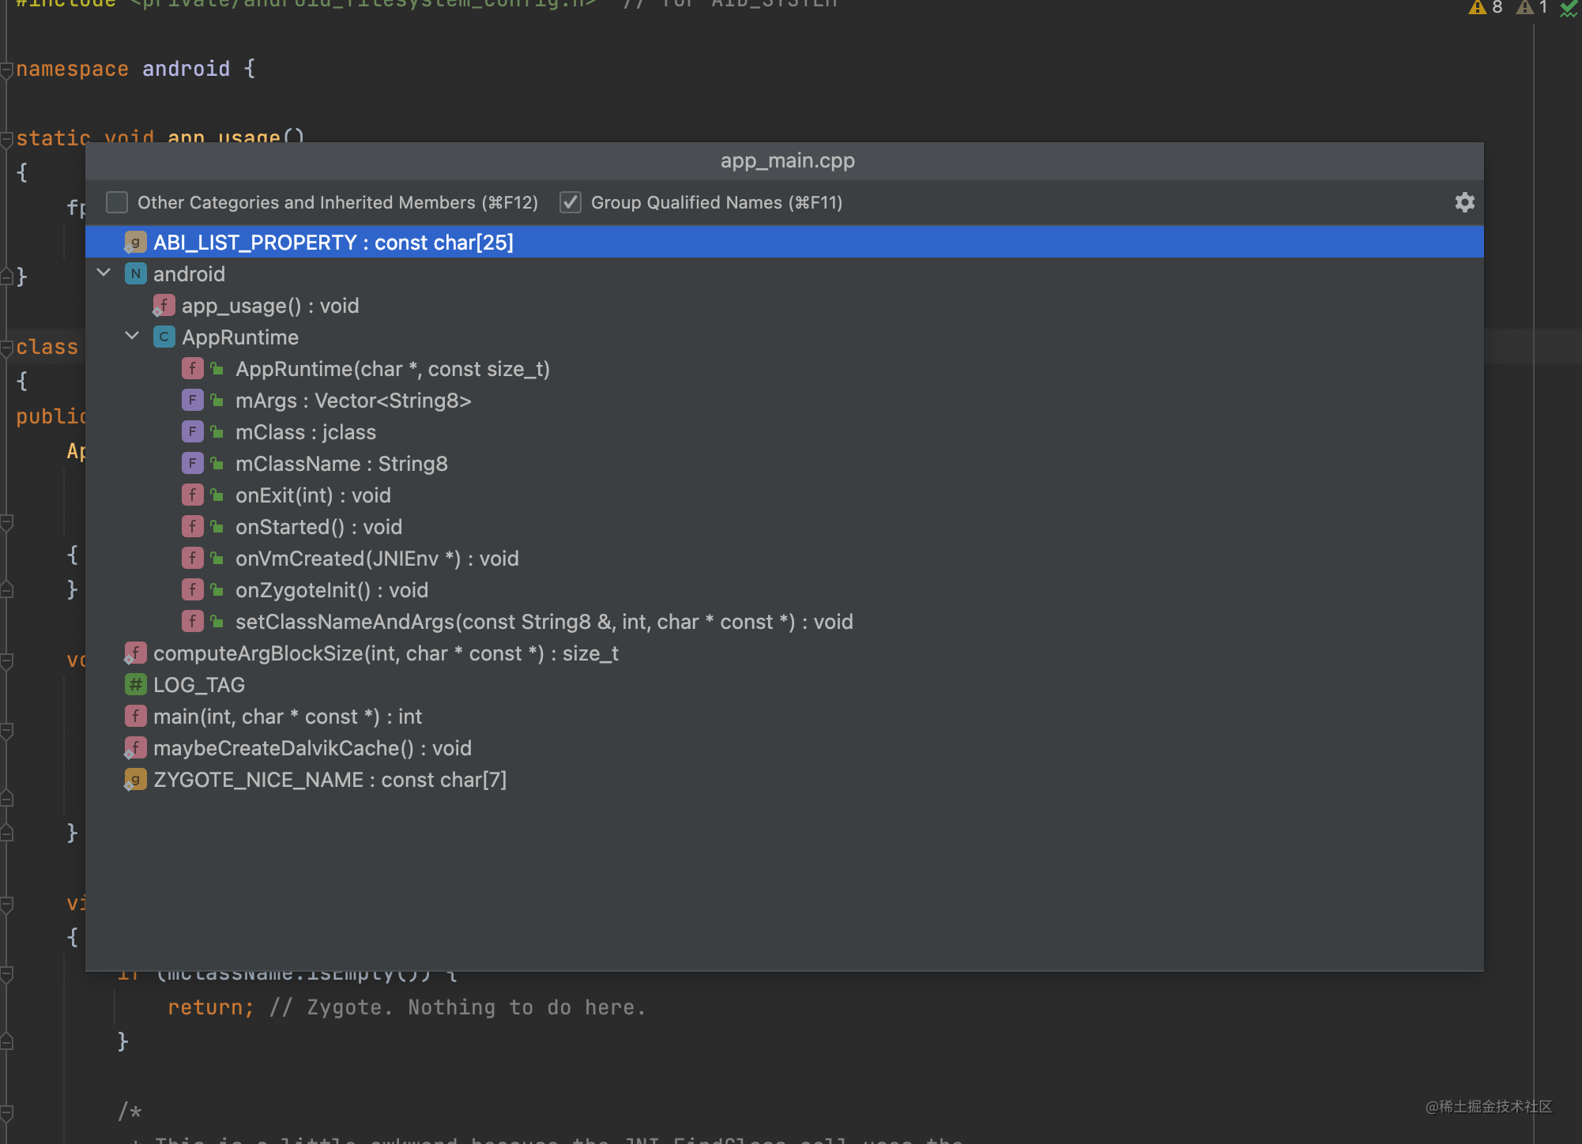This screenshot has height=1144, width=1582.
Task: Click 'namespace android {' line in editor
Action: pyautogui.click(x=135, y=69)
